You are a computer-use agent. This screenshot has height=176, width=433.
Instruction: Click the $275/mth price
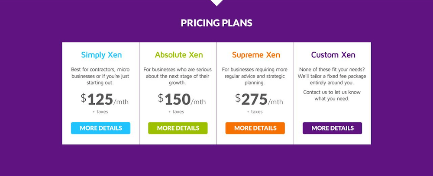pyautogui.click(x=259, y=99)
